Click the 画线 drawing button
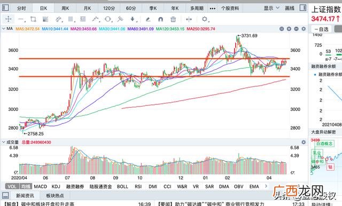The width and height of the screenshot is (342, 206). tap(290, 9)
